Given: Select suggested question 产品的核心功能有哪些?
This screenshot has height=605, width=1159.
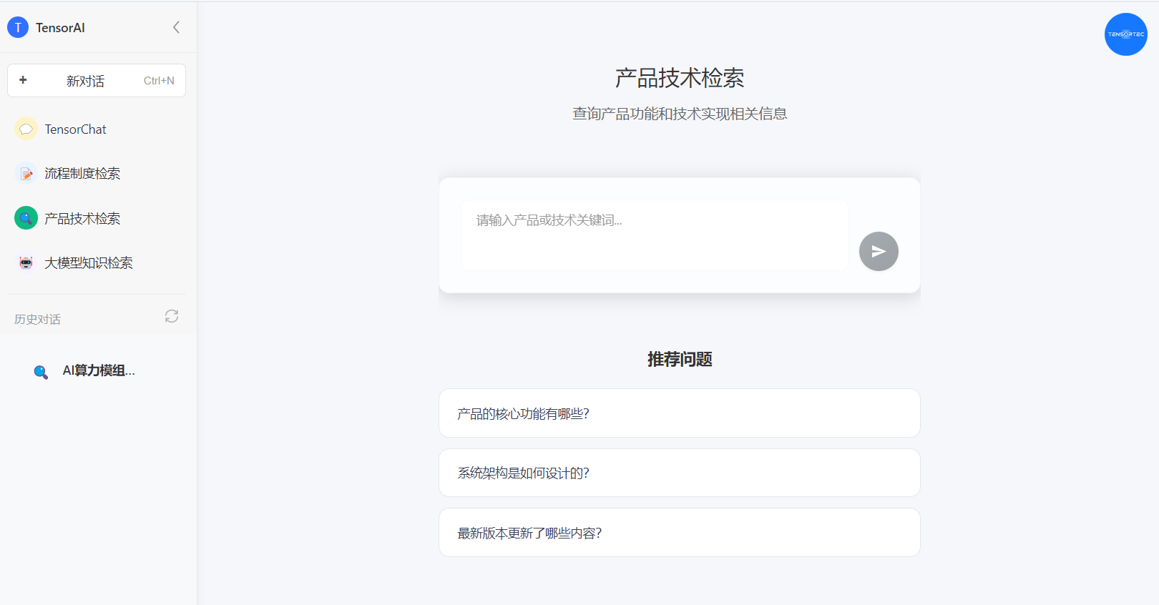Looking at the screenshot, I should pyautogui.click(x=679, y=413).
